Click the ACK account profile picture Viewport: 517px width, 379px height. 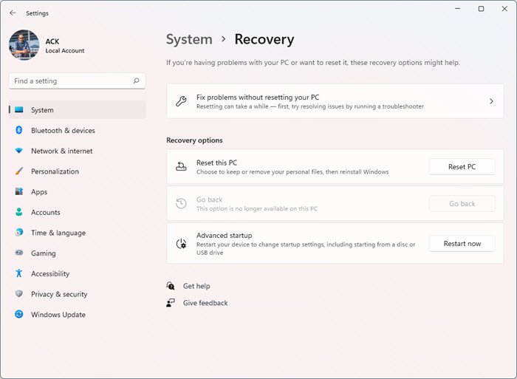point(24,44)
